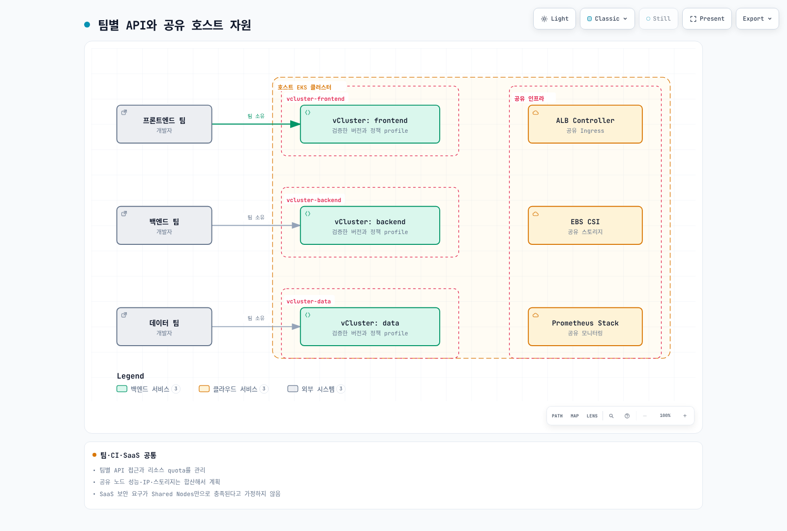Open help via the question mark icon
This screenshot has width=787, height=531.
pyautogui.click(x=627, y=416)
